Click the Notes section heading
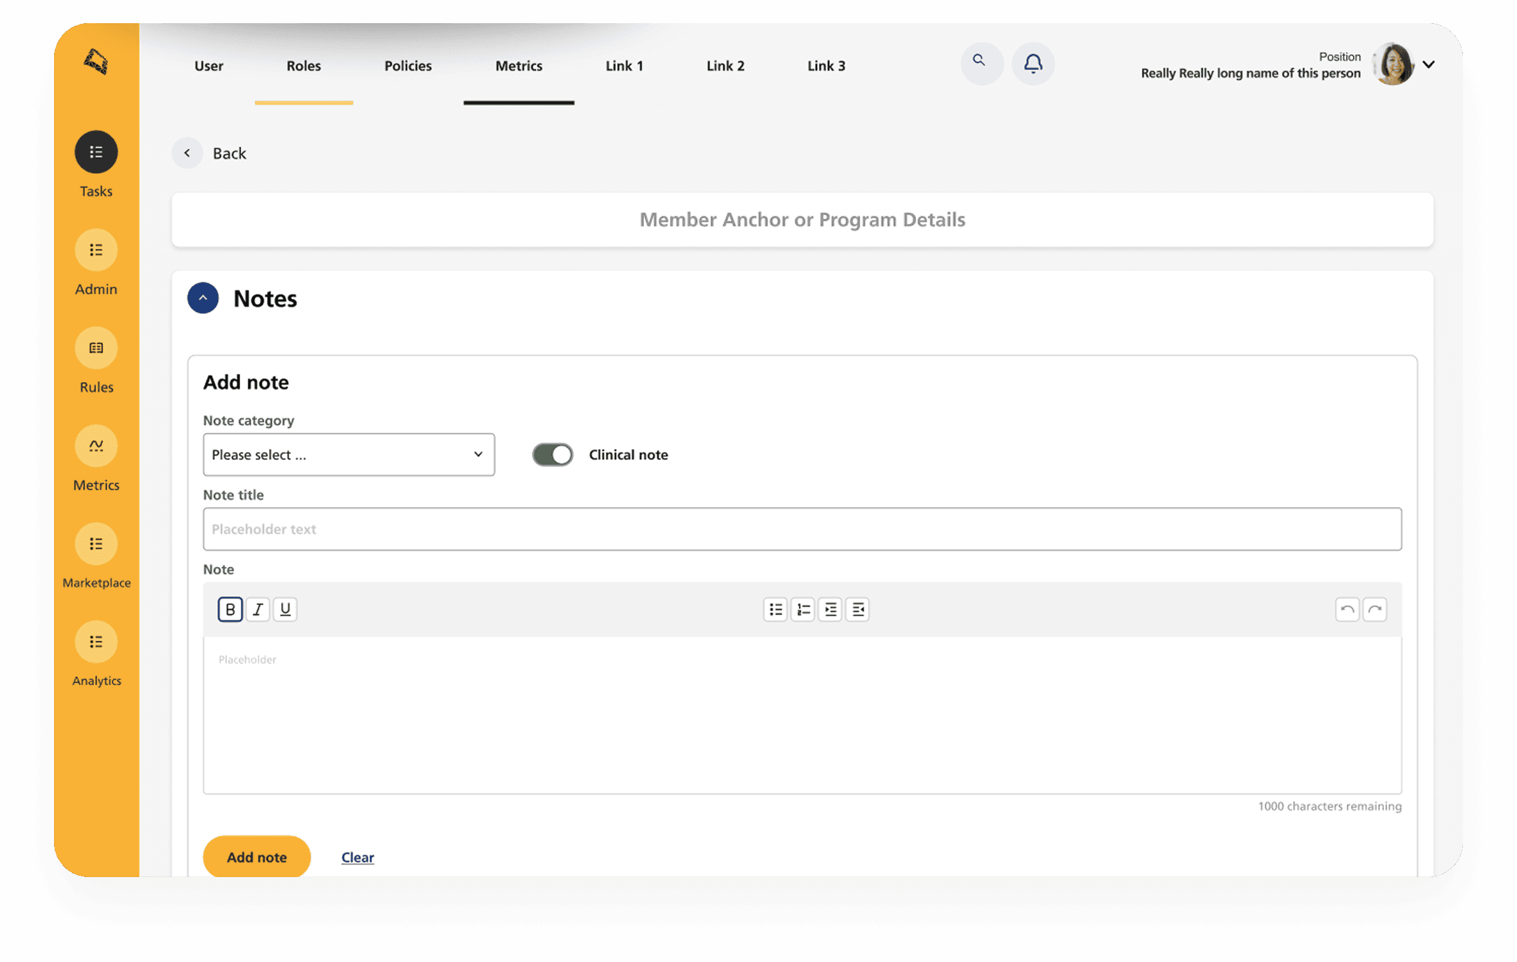 tap(265, 299)
